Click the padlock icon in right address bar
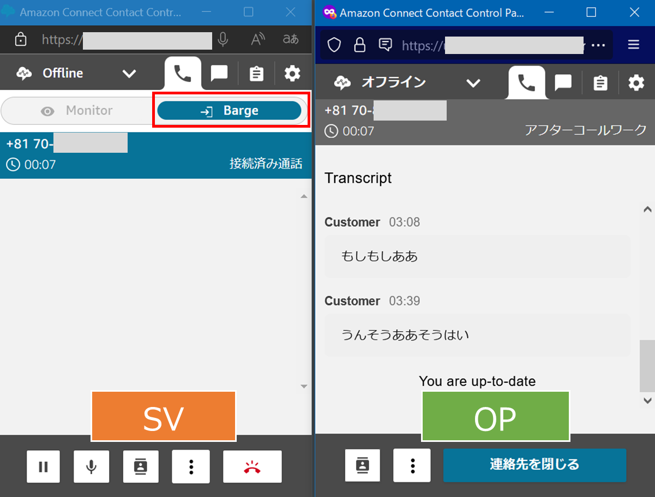The height and width of the screenshot is (497, 655). point(359,45)
